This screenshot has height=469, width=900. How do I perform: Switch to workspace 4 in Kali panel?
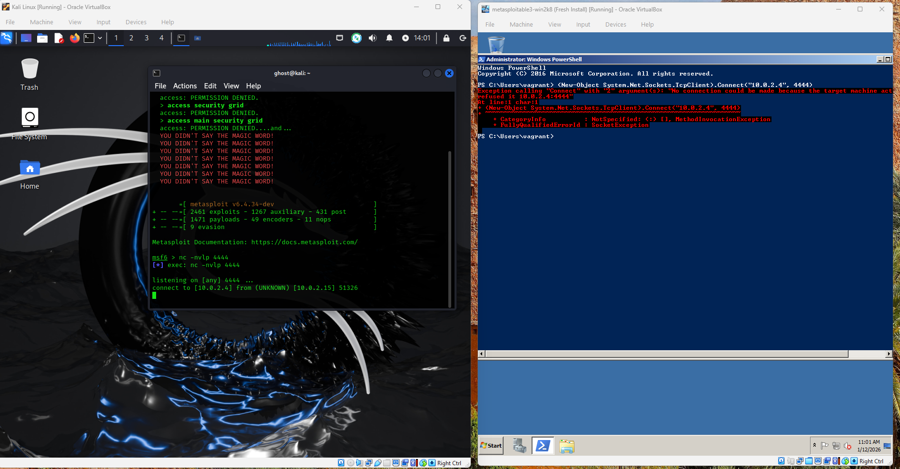click(x=161, y=38)
